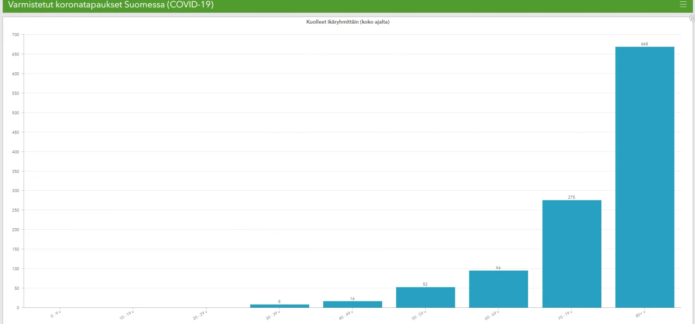The height and width of the screenshot is (324, 695).
Task: Click the 700 tick on y-axis
Action: click(x=16, y=35)
